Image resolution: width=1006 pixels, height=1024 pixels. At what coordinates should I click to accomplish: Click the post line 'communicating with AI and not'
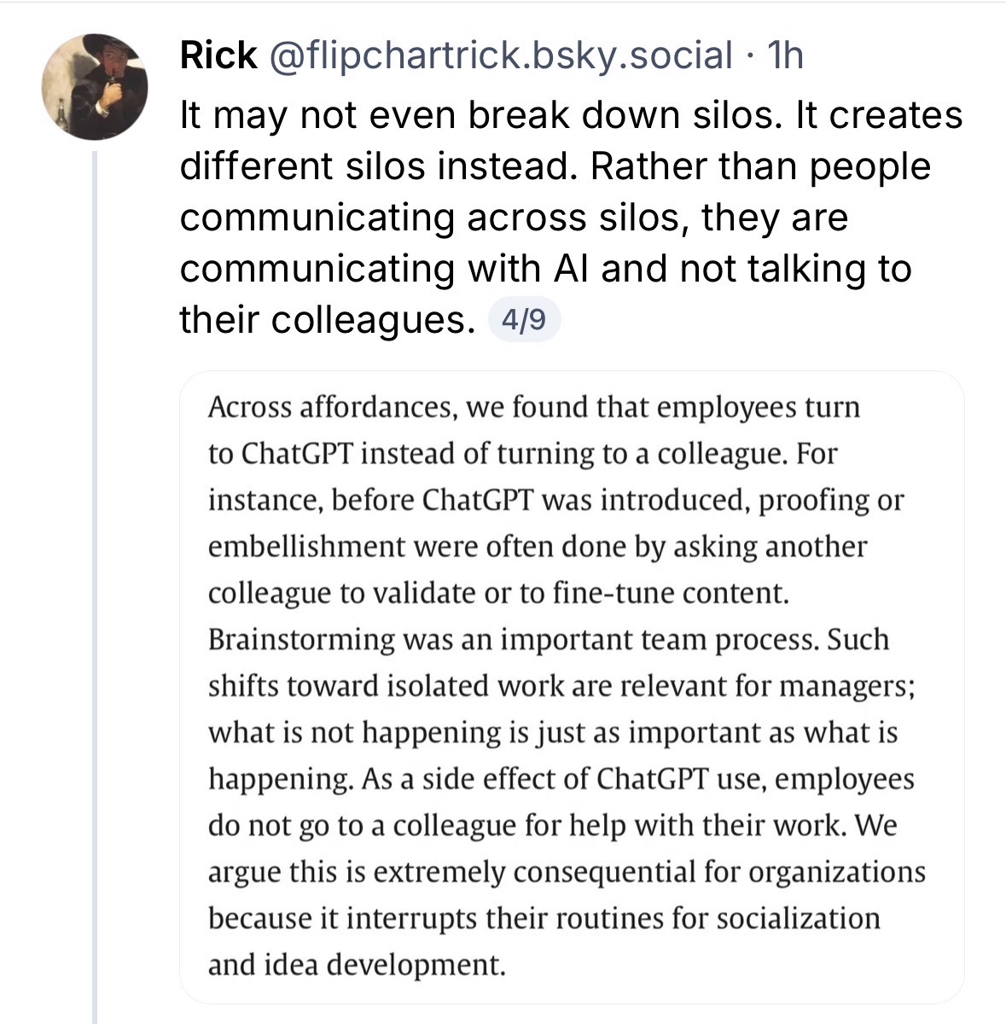coord(545,269)
